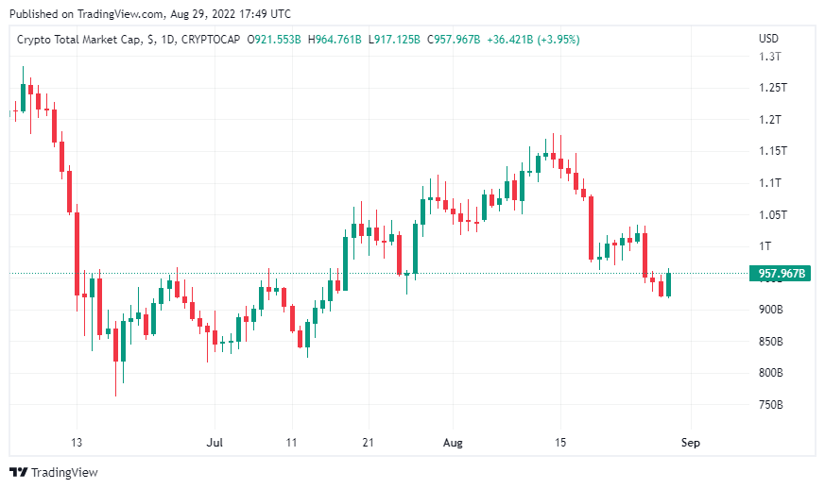
Task: Click the 750B price axis label
Action: click(x=771, y=405)
